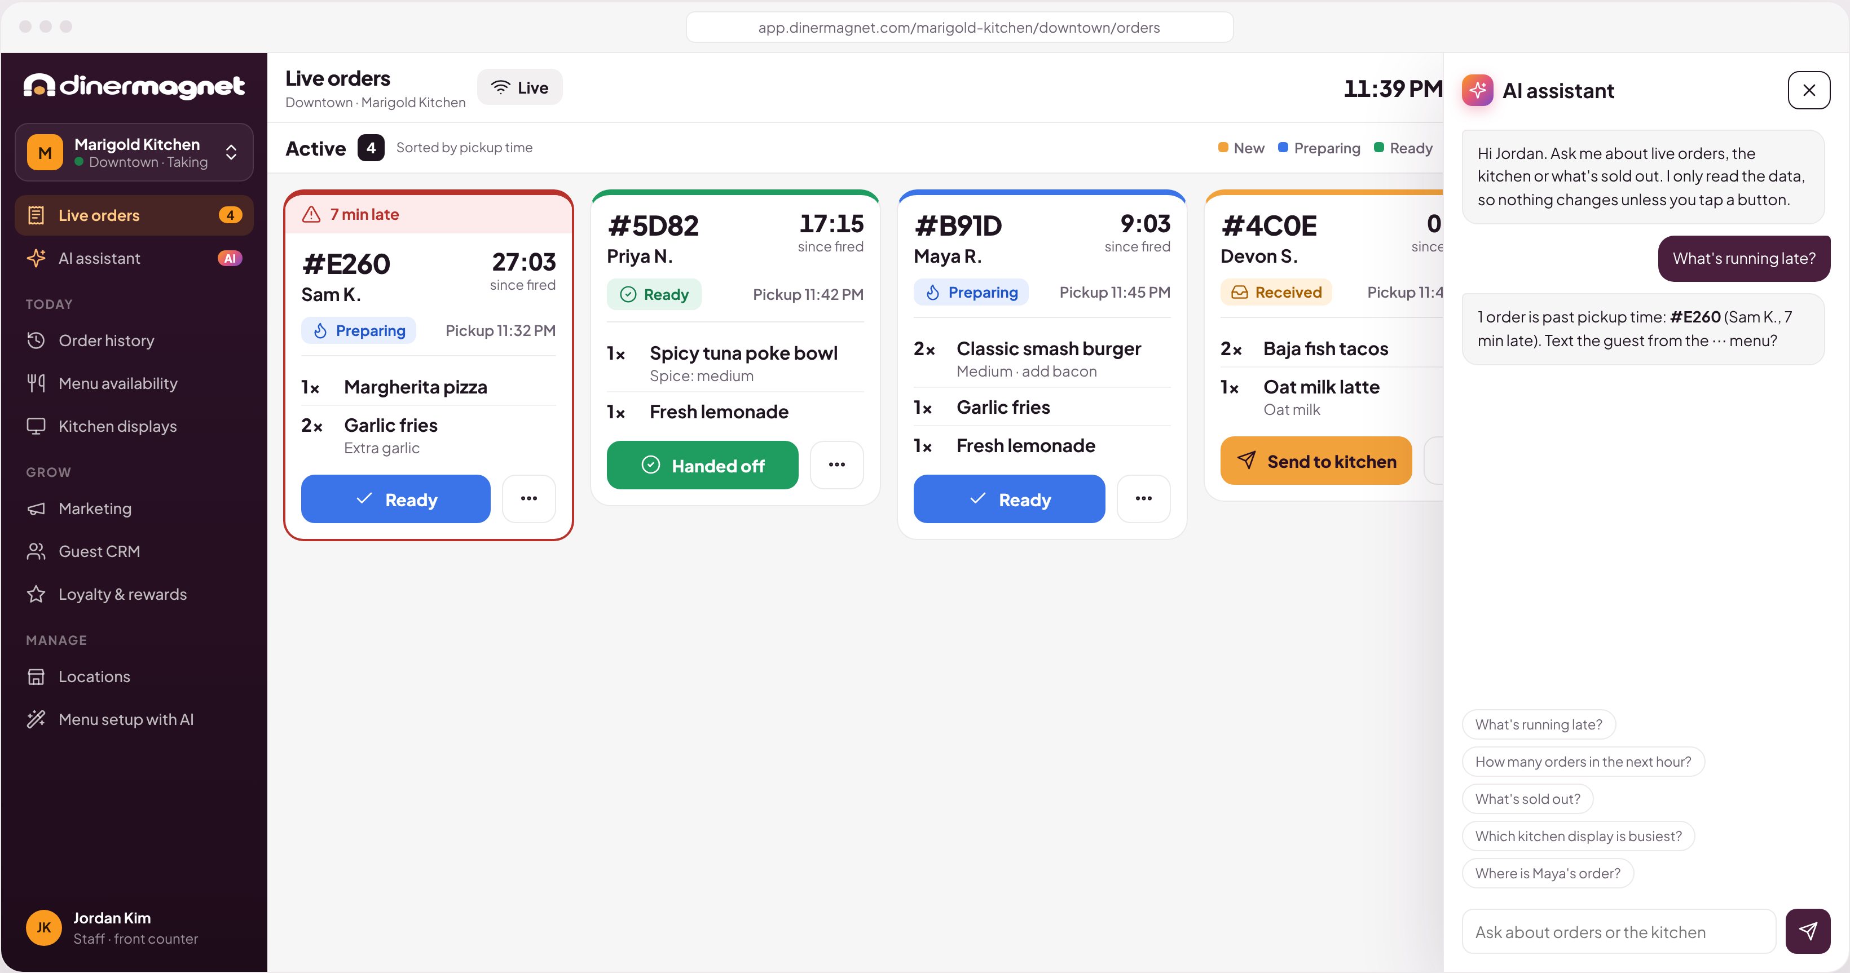
Task: Click the browser address bar URL
Action: pos(959,27)
